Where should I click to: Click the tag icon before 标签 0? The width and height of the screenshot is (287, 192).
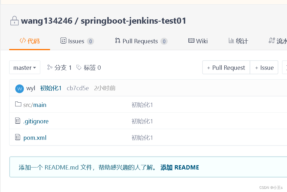point(79,67)
